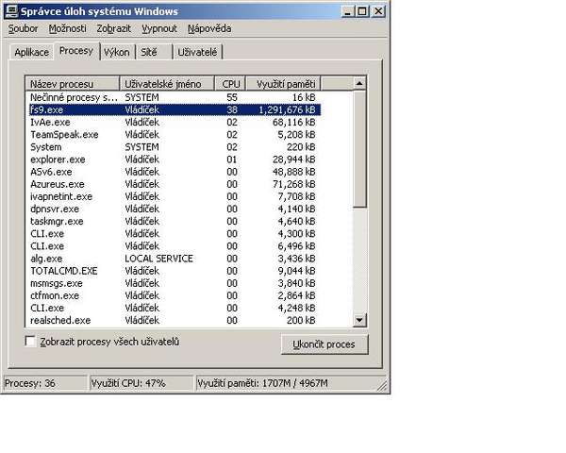This screenshot has width=566, height=453.
Task: Click the Ukončit proces button
Action: pyautogui.click(x=325, y=344)
